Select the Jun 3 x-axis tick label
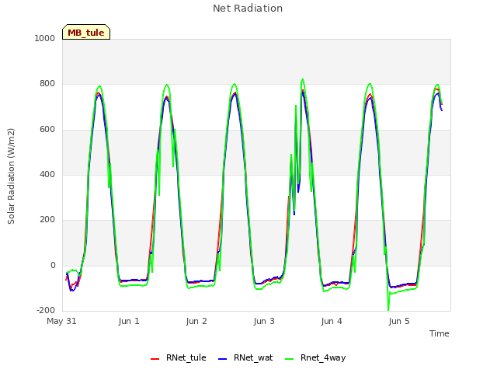 264,321
